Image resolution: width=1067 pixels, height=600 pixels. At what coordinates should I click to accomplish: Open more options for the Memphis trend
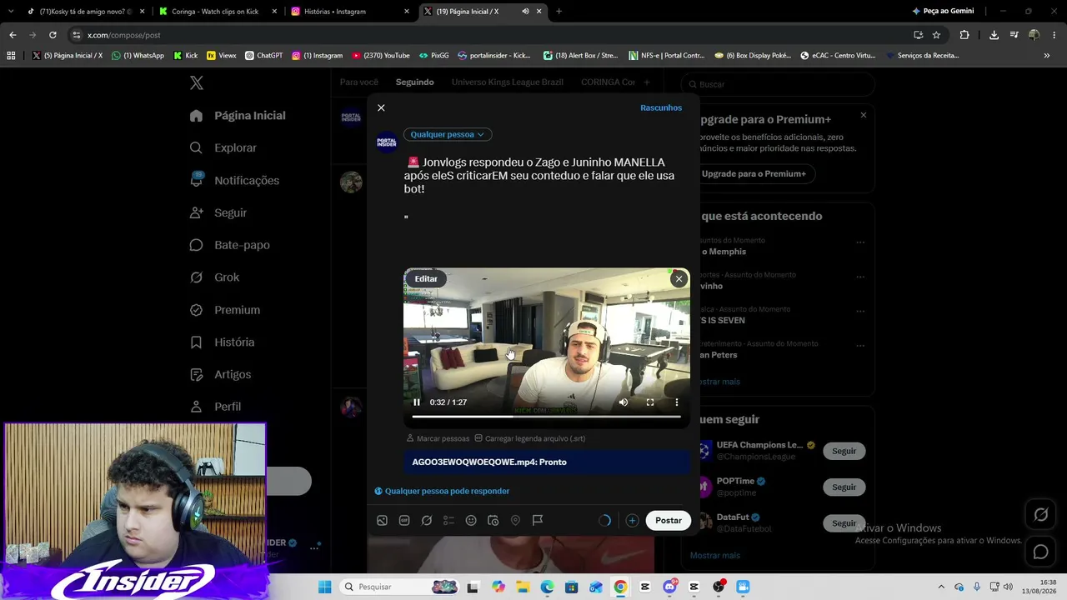[860, 242]
